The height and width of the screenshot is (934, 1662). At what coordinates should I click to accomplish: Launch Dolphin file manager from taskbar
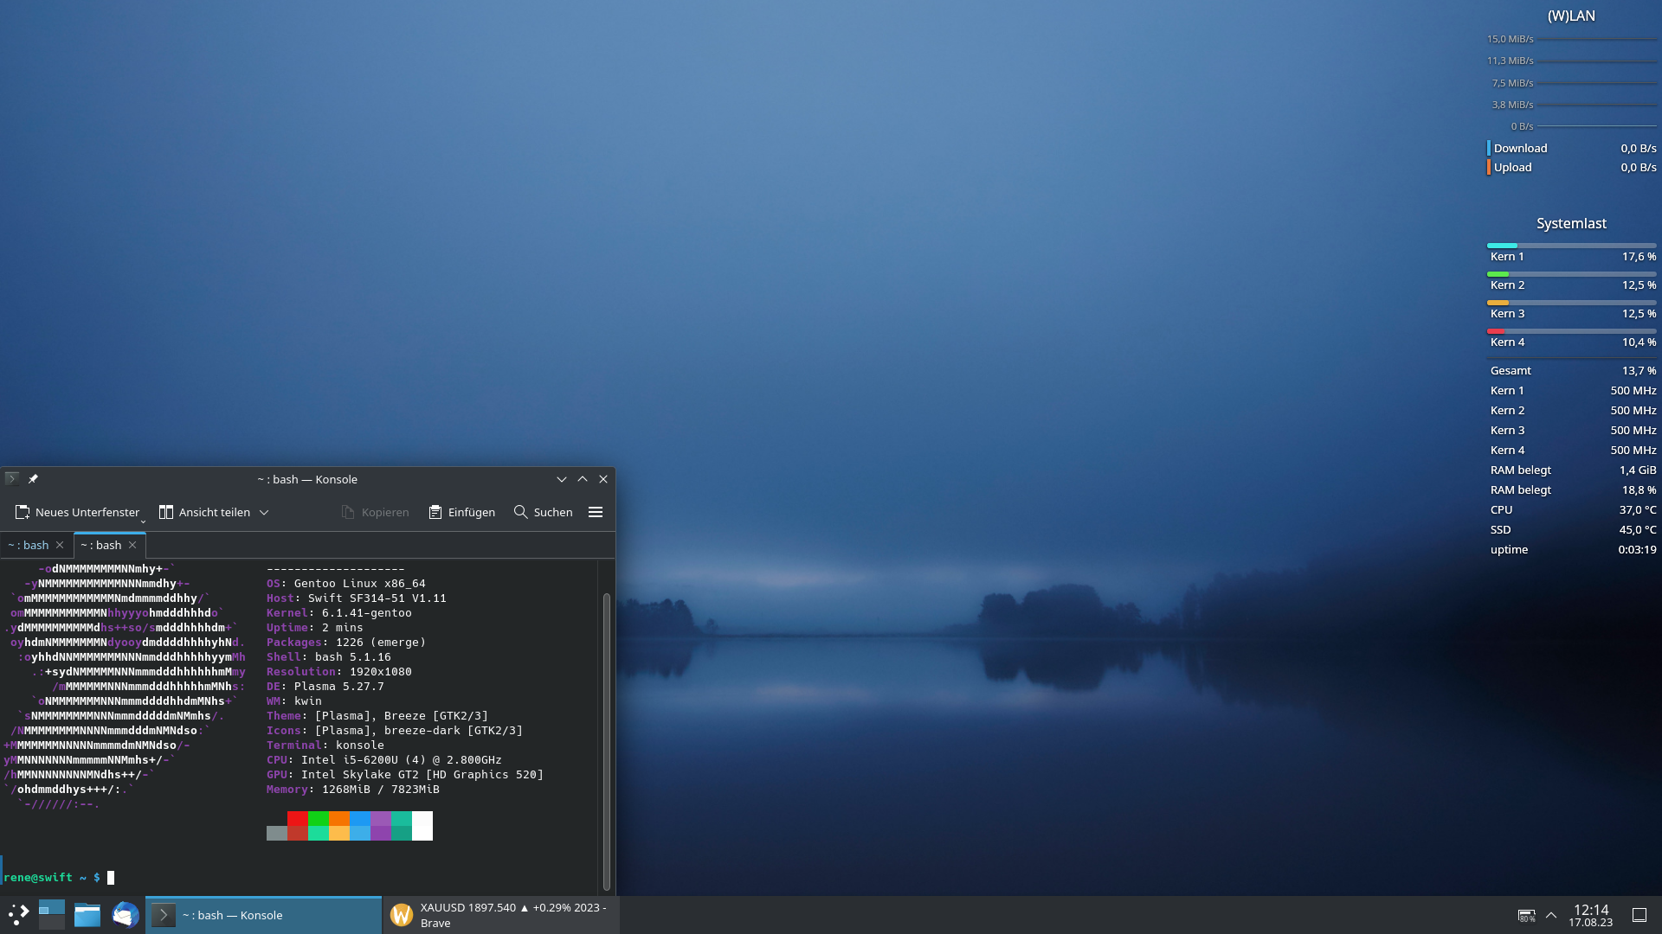(87, 915)
